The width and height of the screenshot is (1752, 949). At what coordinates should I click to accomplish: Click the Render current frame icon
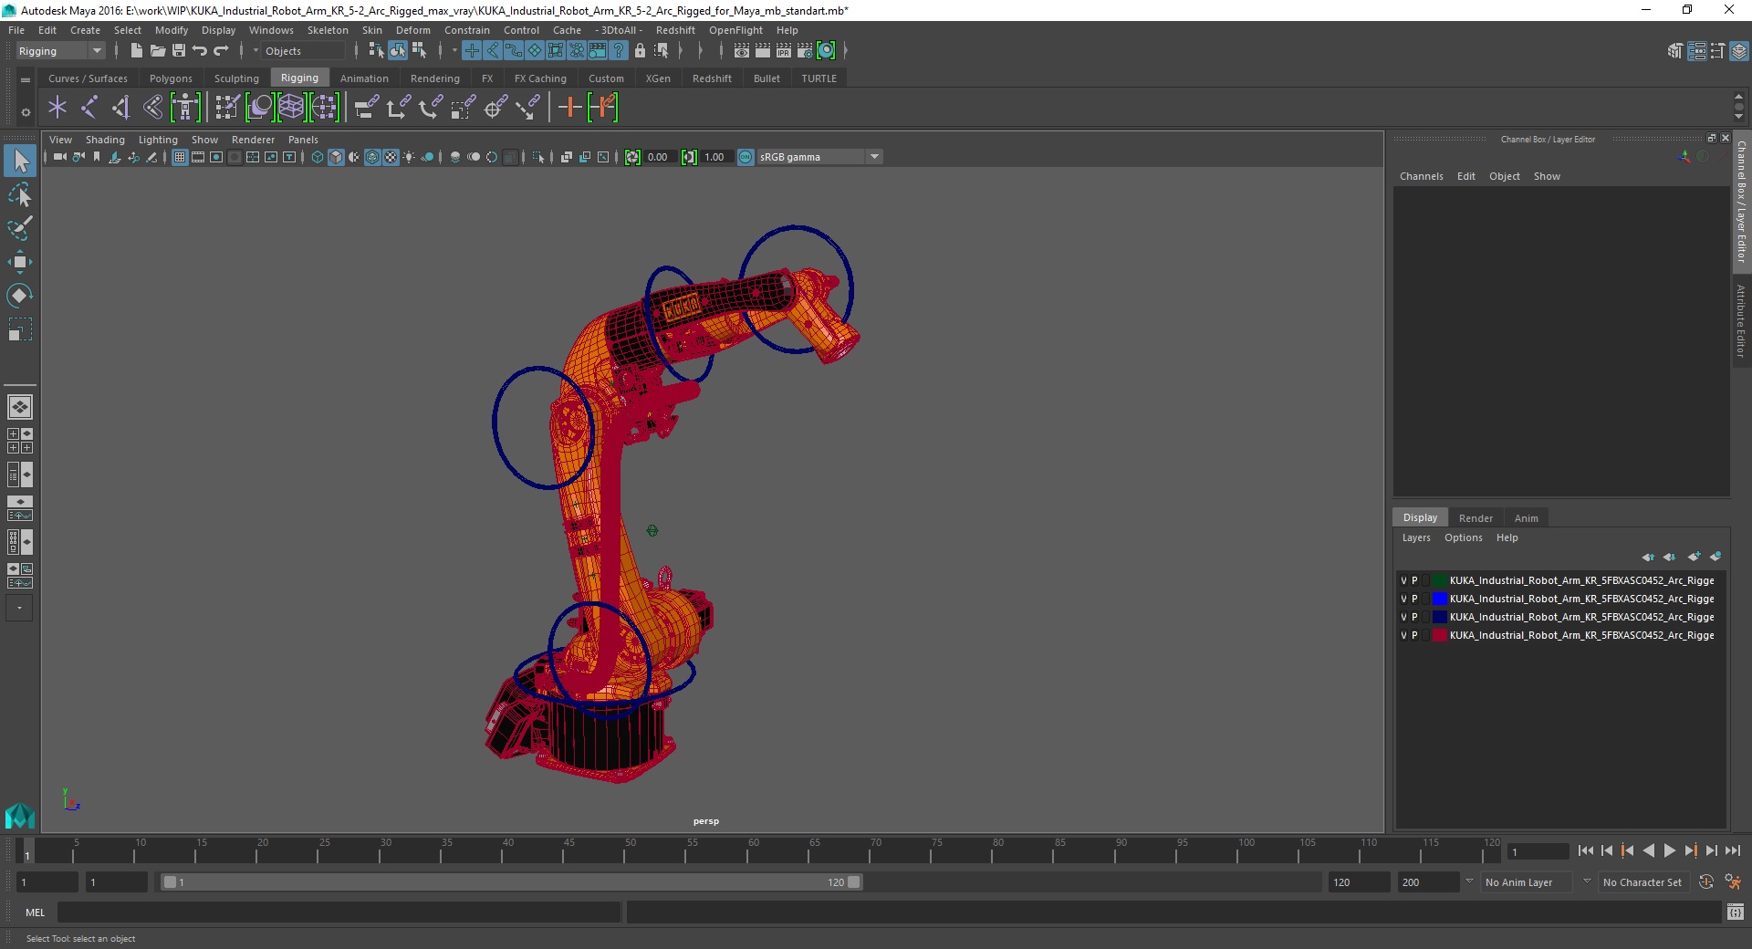[x=762, y=51]
